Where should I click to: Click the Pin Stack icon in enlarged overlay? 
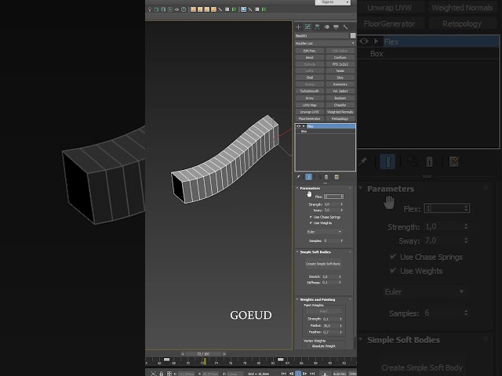click(363, 162)
